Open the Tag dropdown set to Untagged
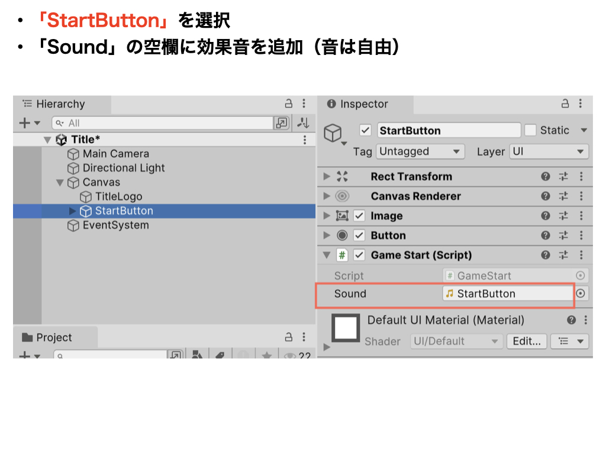The width and height of the screenshot is (606, 454). click(420, 152)
